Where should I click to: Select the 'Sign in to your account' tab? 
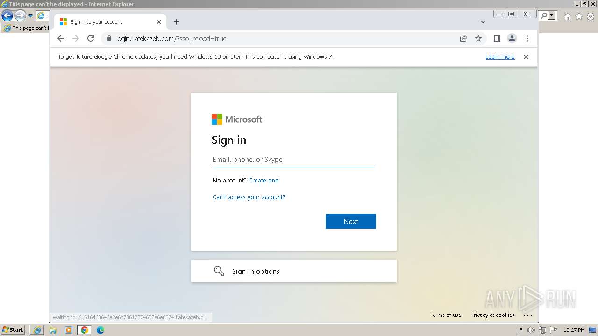point(110,22)
